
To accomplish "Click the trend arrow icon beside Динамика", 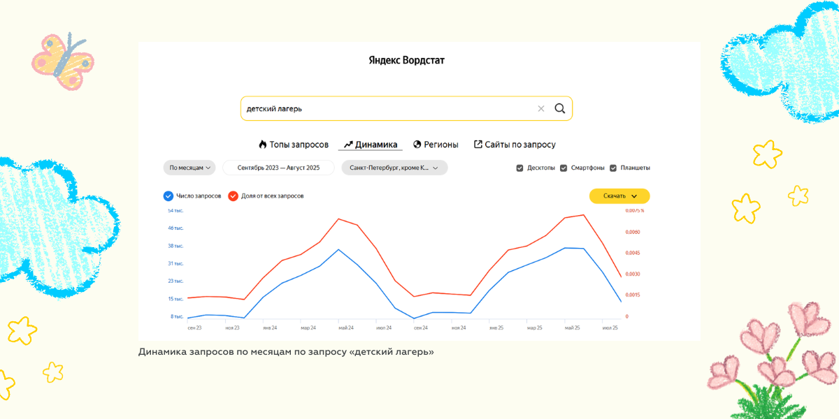I will coord(347,145).
